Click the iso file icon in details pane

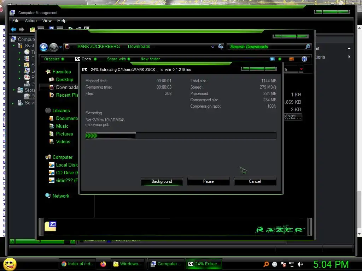coord(50,226)
